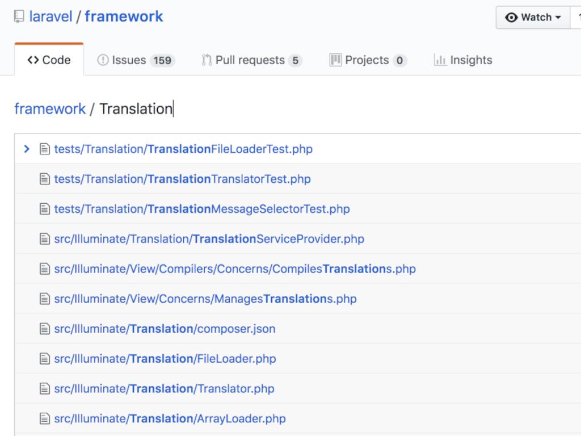Click the Projects board icon
Screen dimensions: 581x436
click(335, 60)
